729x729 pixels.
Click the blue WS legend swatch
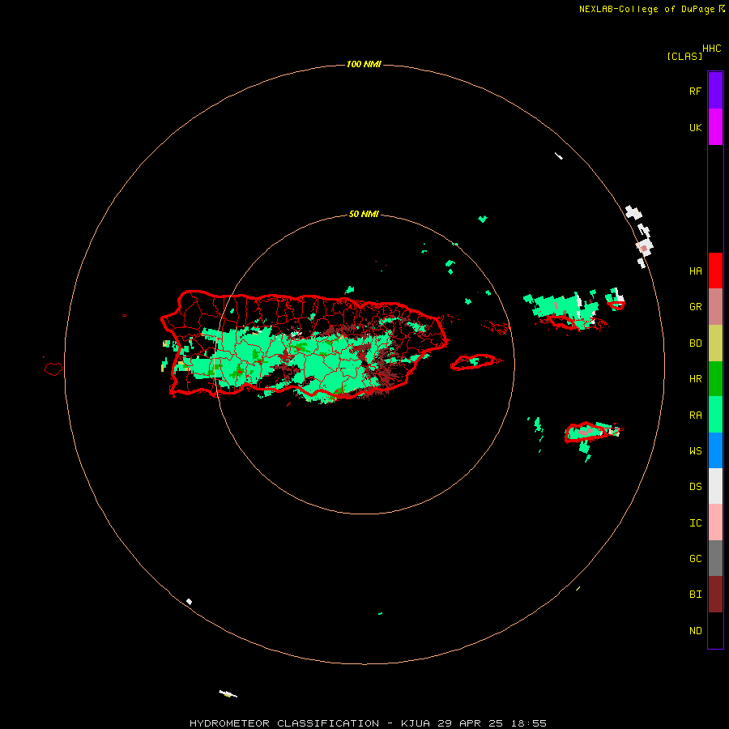click(715, 450)
